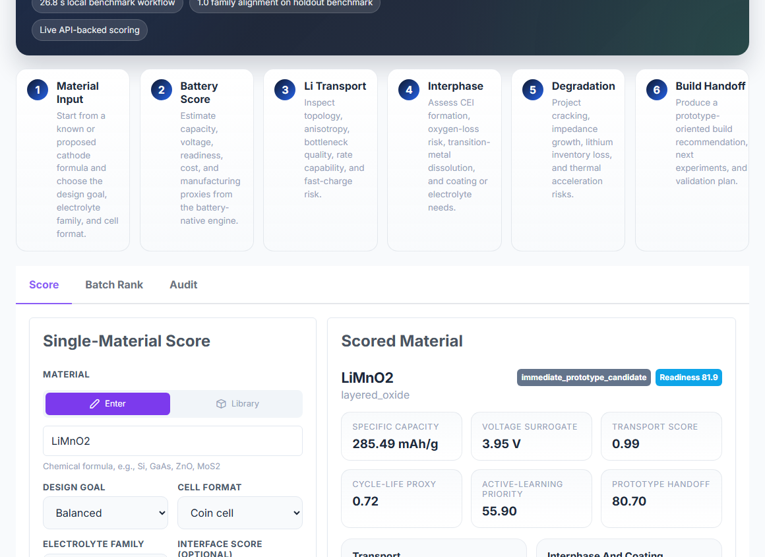This screenshot has height=557, width=765.
Task: Click the Cycle-Life Proxy 0.72 value
Action: pos(365,502)
